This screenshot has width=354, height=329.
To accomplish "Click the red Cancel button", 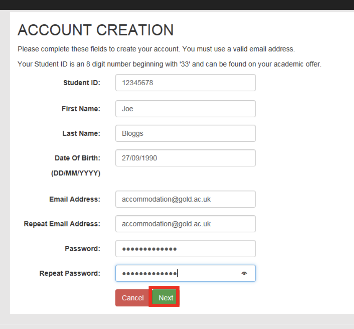I will 132,298.
